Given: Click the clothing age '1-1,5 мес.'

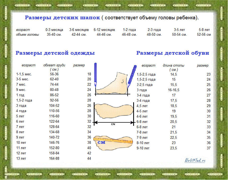Looking at the screenshot, I should click(24, 74).
